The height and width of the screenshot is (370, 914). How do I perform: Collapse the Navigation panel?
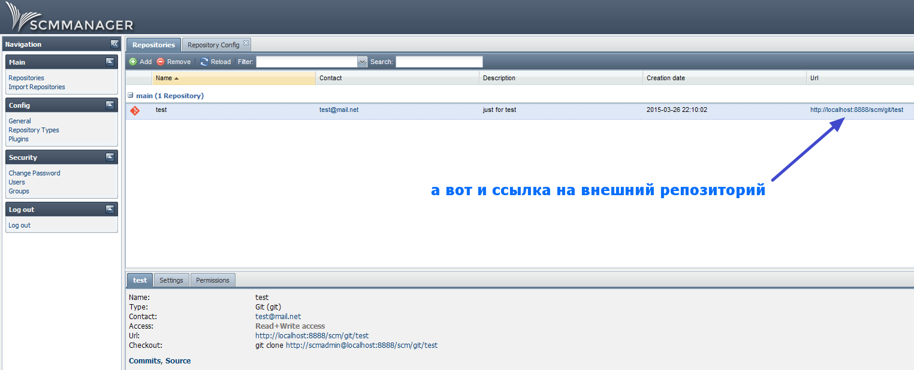tap(114, 44)
